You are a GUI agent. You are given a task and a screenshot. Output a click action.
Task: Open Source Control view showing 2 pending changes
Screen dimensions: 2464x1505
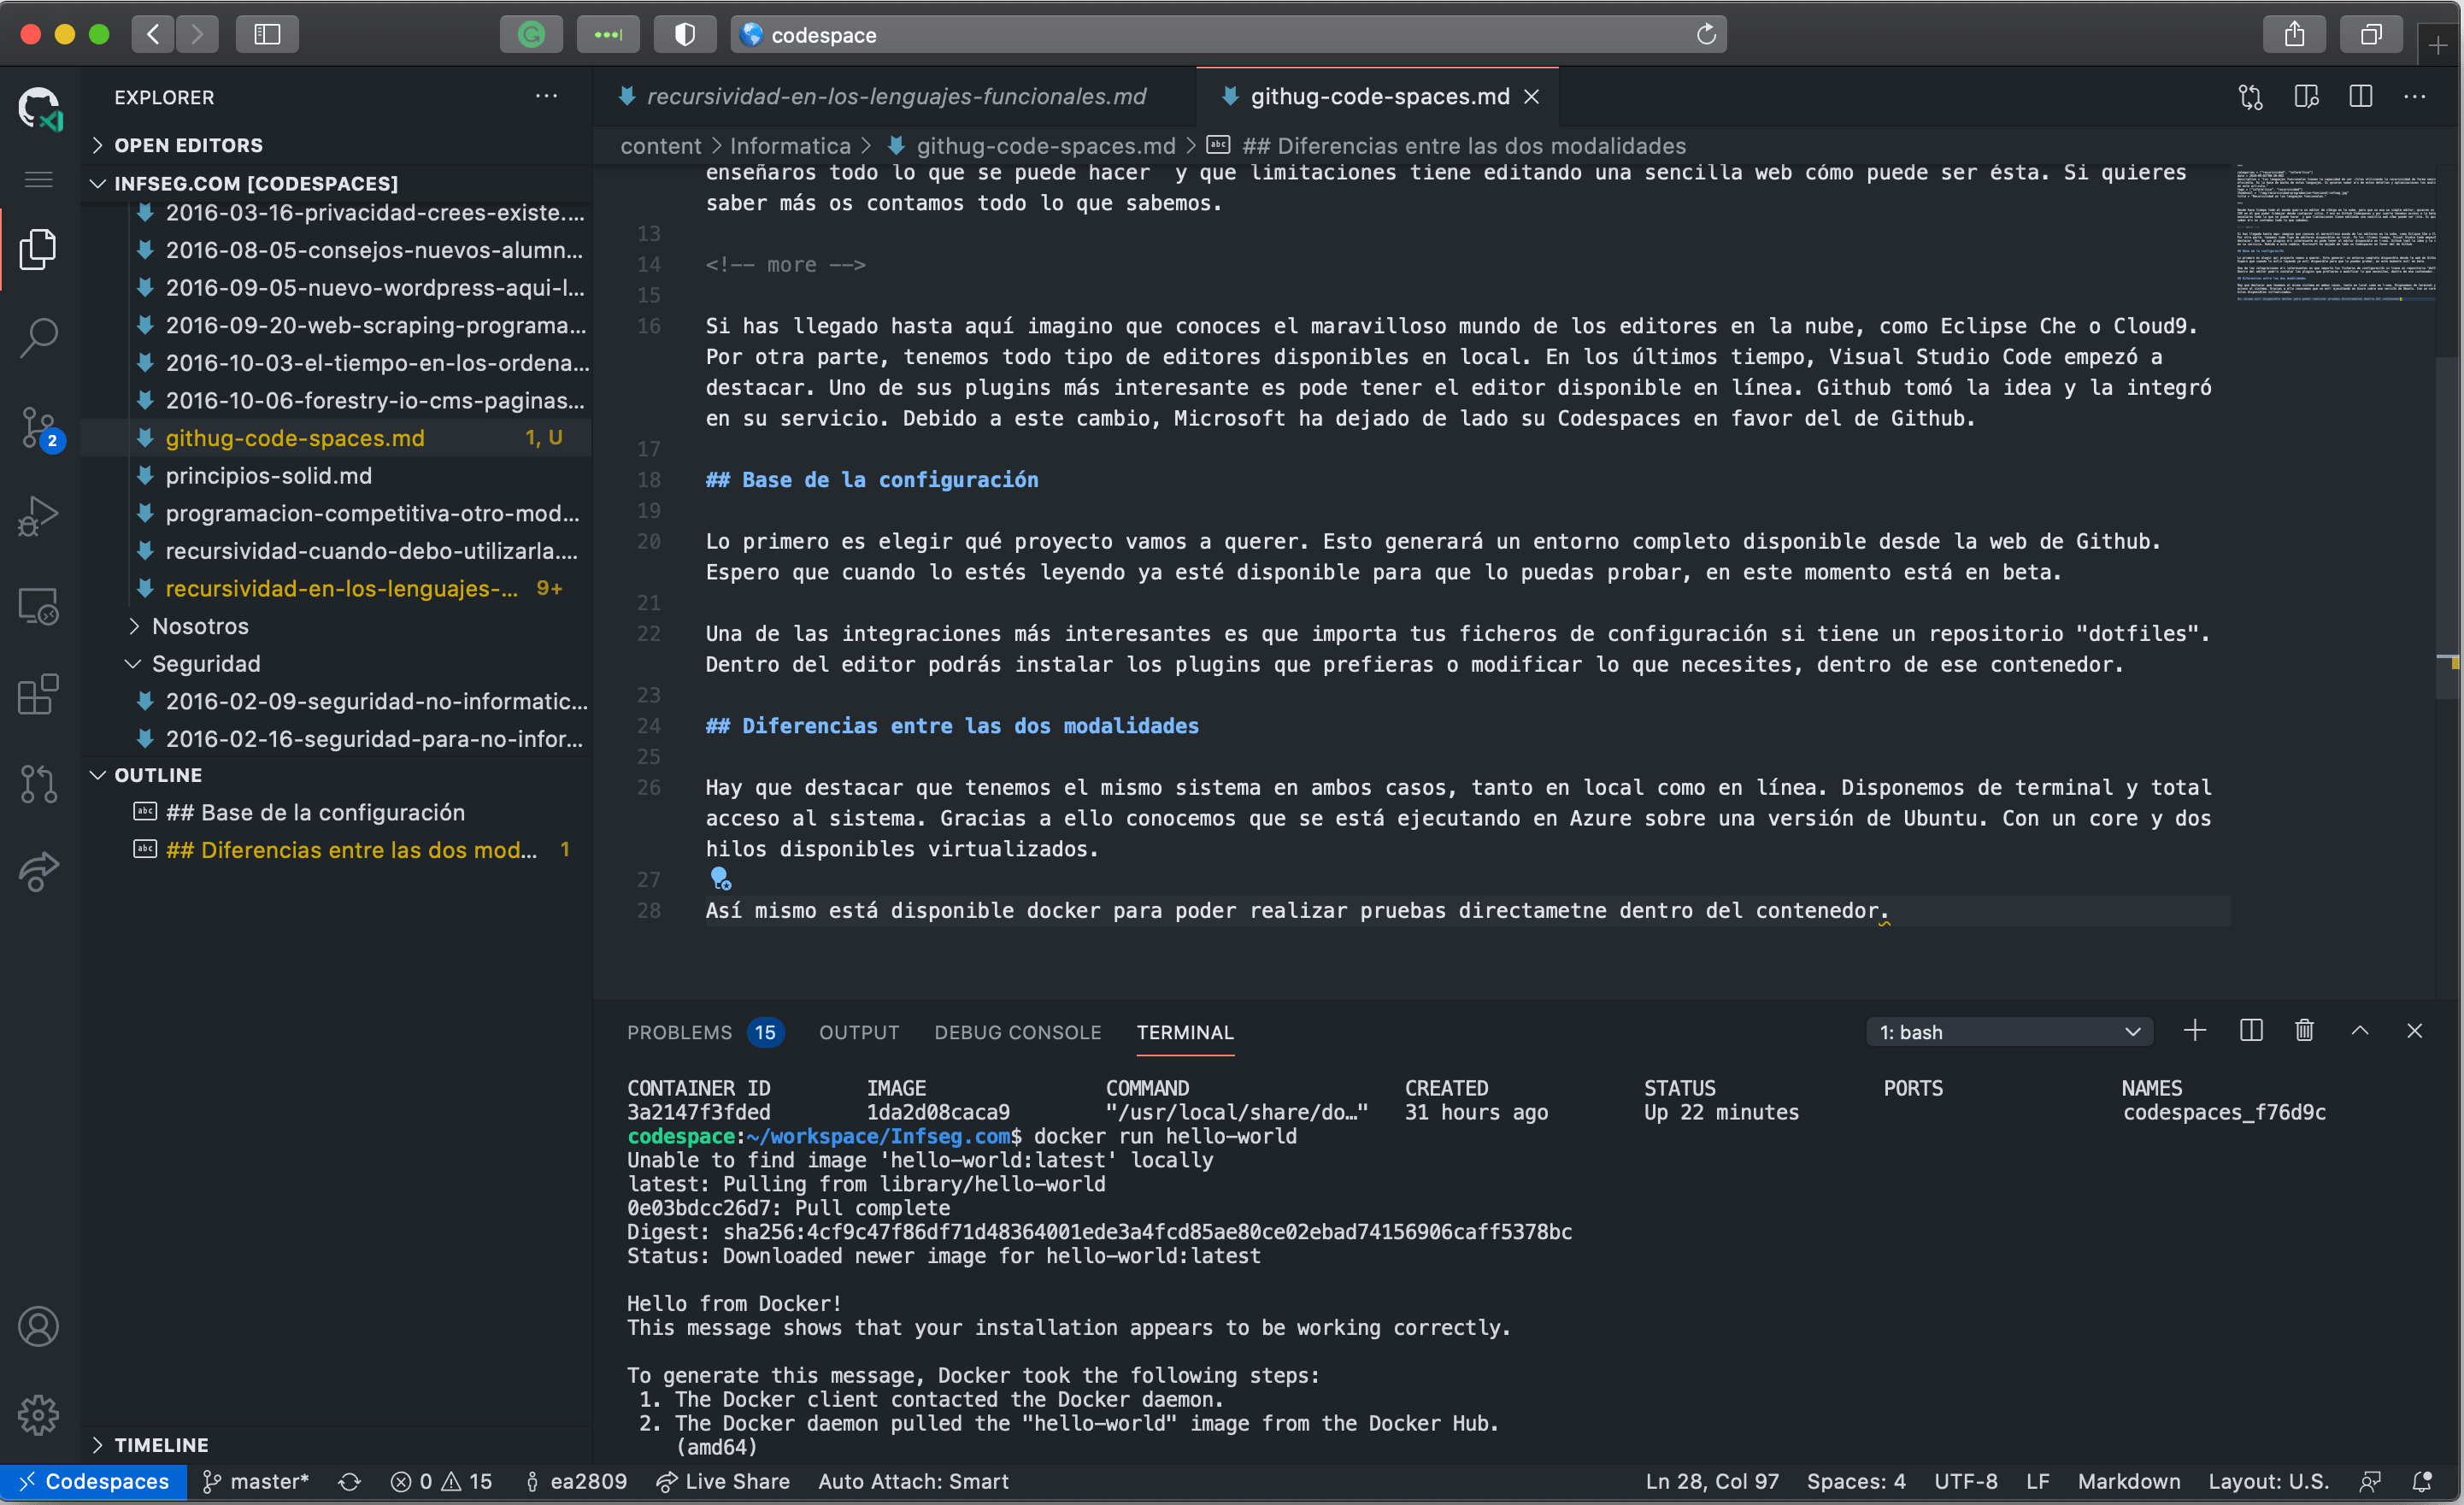(38, 427)
